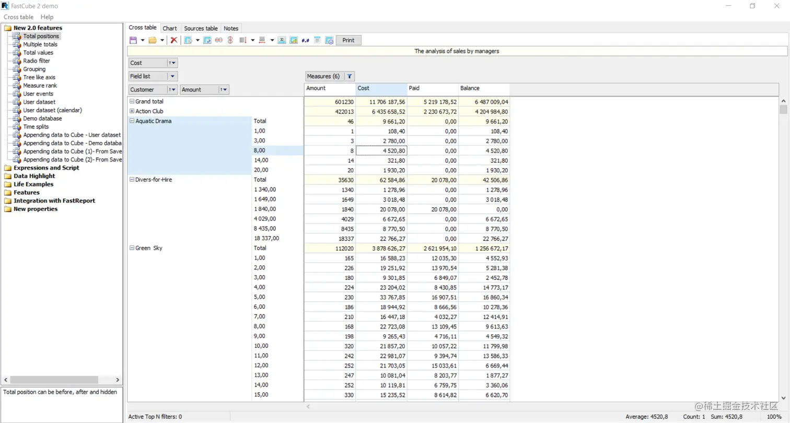Select Total values tree item
The width and height of the screenshot is (790, 423).
pyautogui.click(x=38, y=53)
